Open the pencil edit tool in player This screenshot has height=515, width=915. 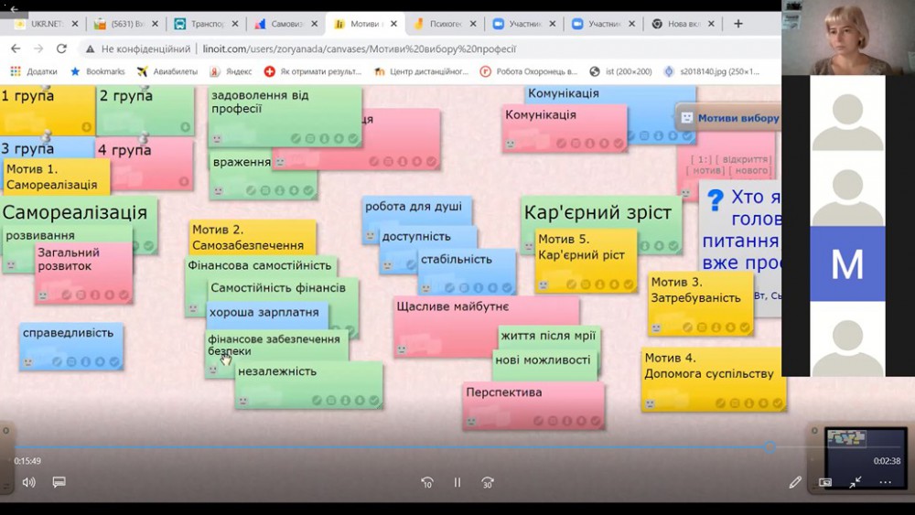[795, 482]
